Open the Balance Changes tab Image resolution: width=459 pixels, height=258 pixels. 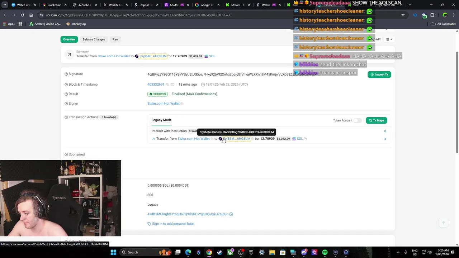pos(94,39)
